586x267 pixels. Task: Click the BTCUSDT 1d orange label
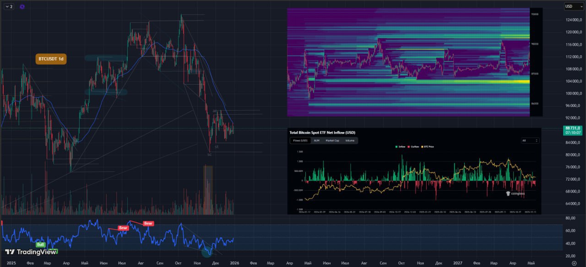pyautogui.click(x=51, y=59)
